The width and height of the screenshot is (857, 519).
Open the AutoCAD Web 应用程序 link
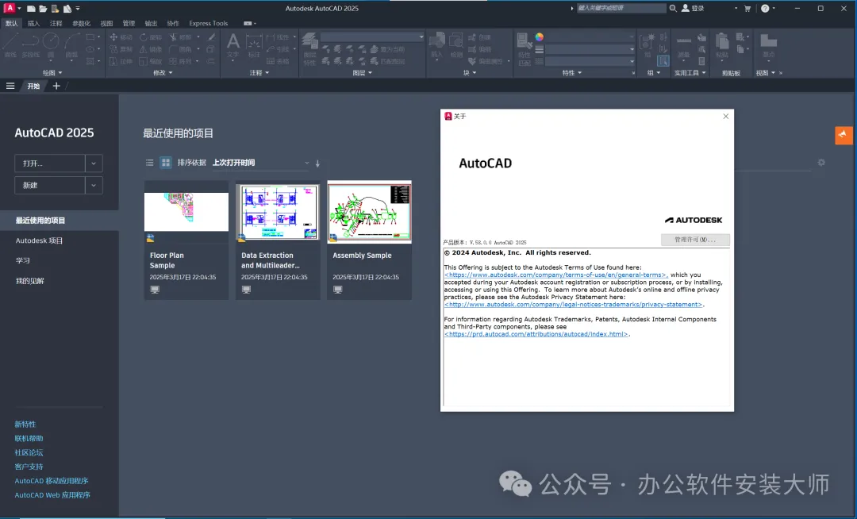pyautogui.click(x=52, y=495)
